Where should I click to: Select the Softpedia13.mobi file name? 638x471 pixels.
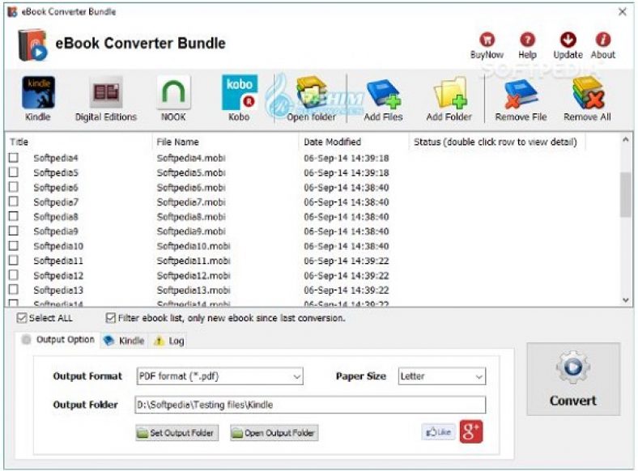click(194, 291)
